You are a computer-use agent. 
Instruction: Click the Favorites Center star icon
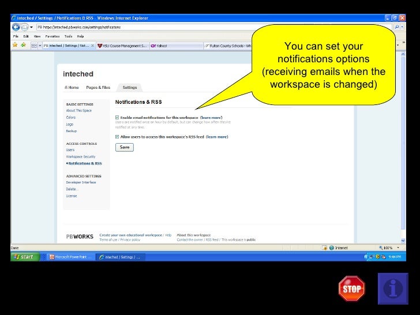(x=15, y=45)
